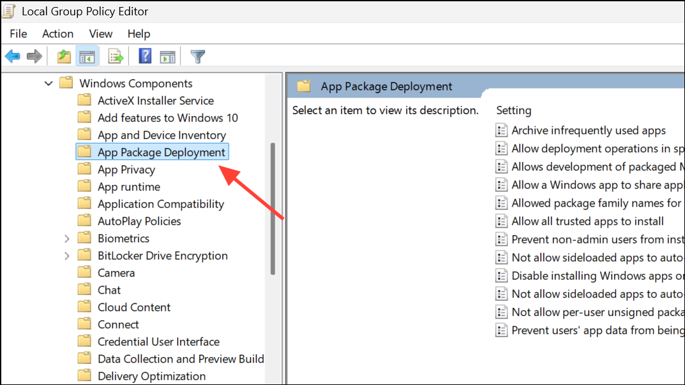Select Add features to Windows 10
This screenshot has height=385, width=685.
[168, 118]
